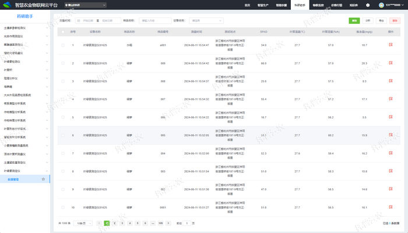
Task: Click the green search button
Action: [x=354, y=21]
